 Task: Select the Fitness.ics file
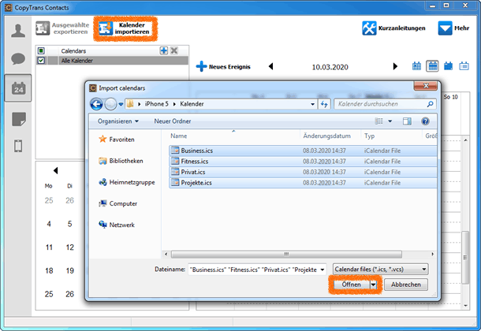point(303,162)
